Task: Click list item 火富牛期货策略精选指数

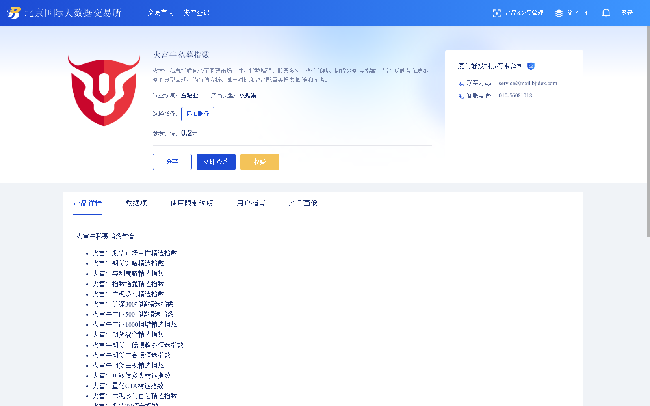Action: point(128,263)
